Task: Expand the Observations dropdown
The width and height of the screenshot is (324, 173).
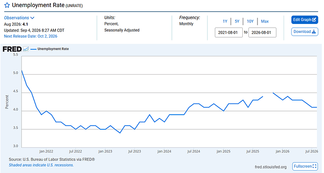Action: point(19,18)
